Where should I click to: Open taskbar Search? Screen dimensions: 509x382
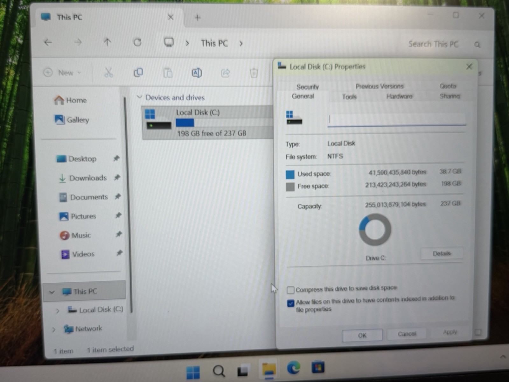coord(219,371)
